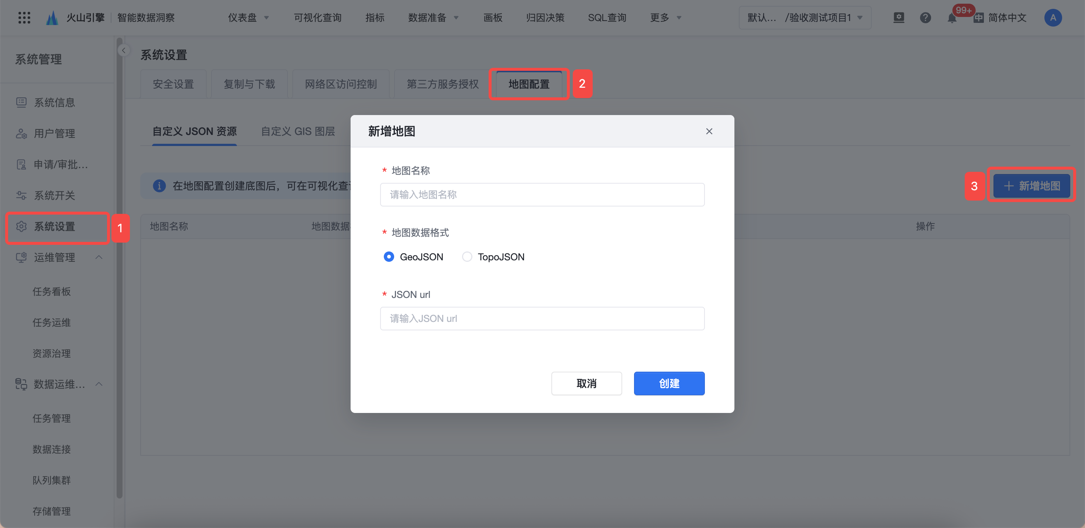
Task: Collapse the sidebar with the arrow handle
Action: pyautogui.click(x=123, y=51)
